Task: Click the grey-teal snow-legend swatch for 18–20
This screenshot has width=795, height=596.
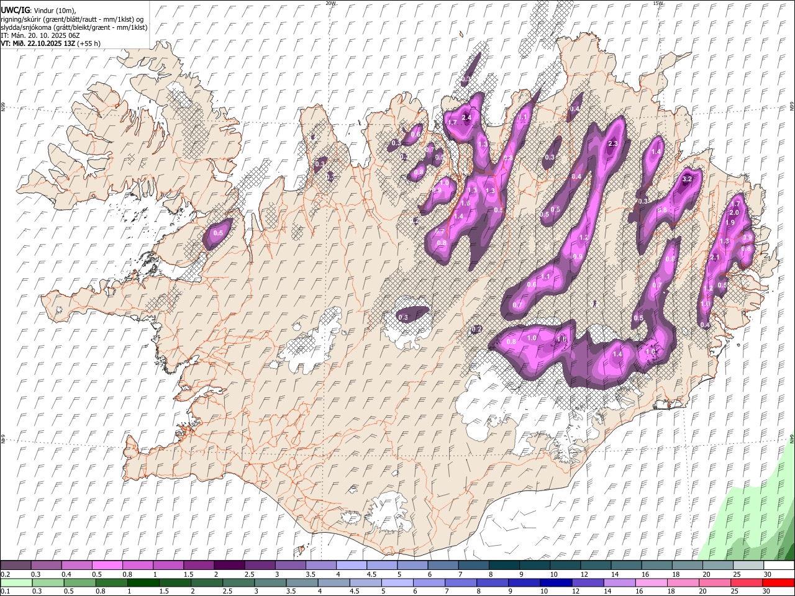Action: coord(688,566)
